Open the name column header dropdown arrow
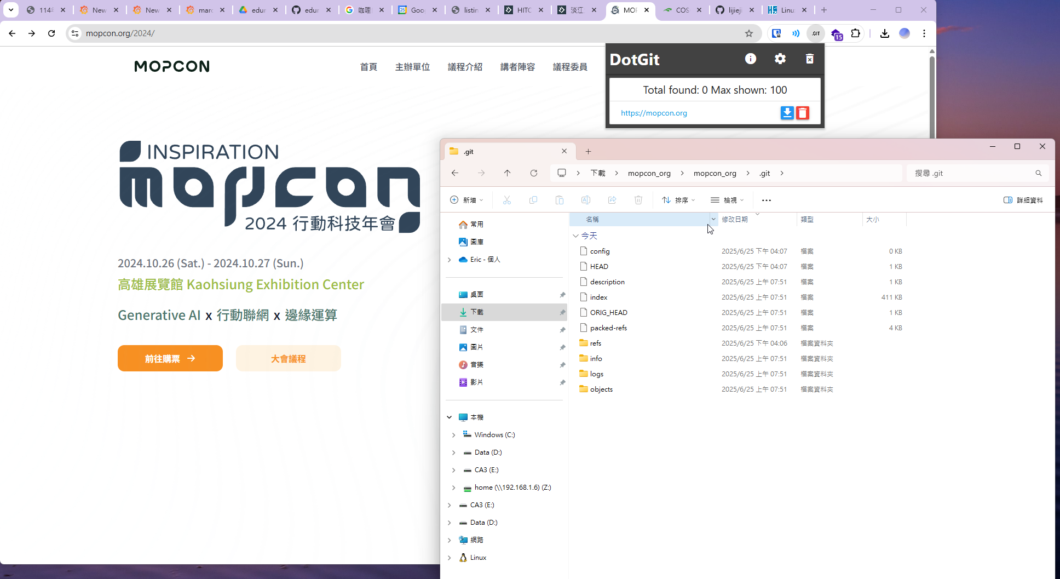This screenshot has width=1060, height=579. 713,219
